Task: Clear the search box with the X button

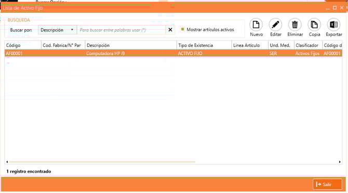Action: tap(170, 30)
